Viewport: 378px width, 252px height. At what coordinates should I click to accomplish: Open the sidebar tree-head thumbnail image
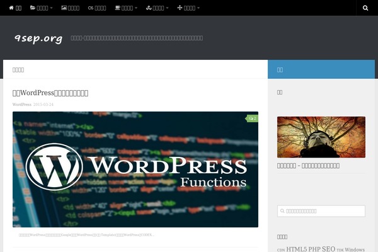tap(321, 137)
